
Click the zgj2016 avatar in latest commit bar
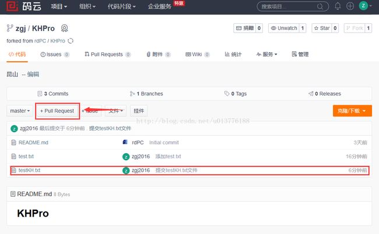click(14, 129)
